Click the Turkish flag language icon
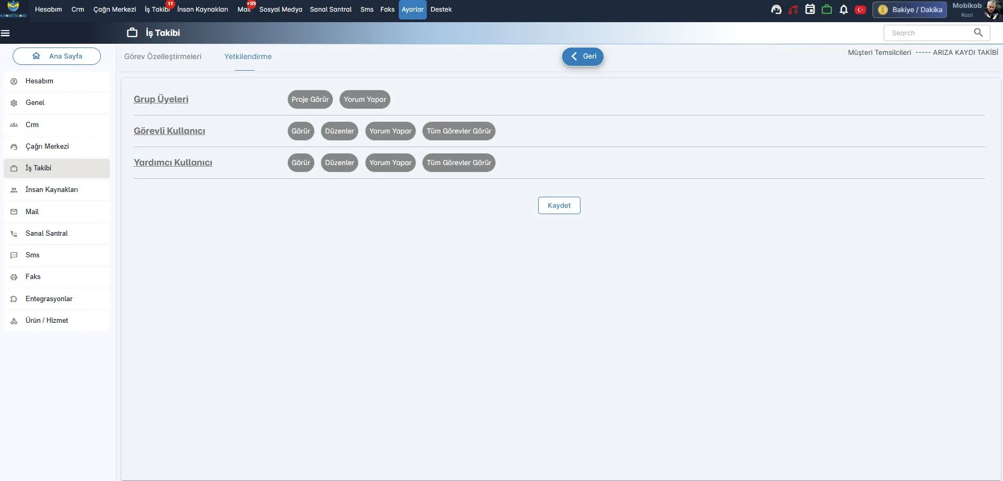 coord(860,9)
